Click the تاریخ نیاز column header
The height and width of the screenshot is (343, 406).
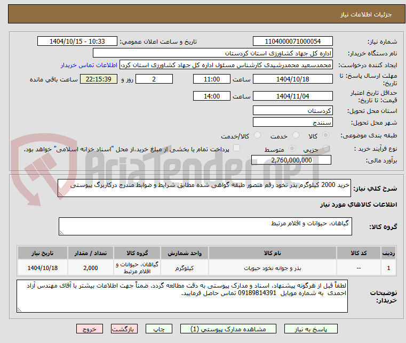click(43, 253)
